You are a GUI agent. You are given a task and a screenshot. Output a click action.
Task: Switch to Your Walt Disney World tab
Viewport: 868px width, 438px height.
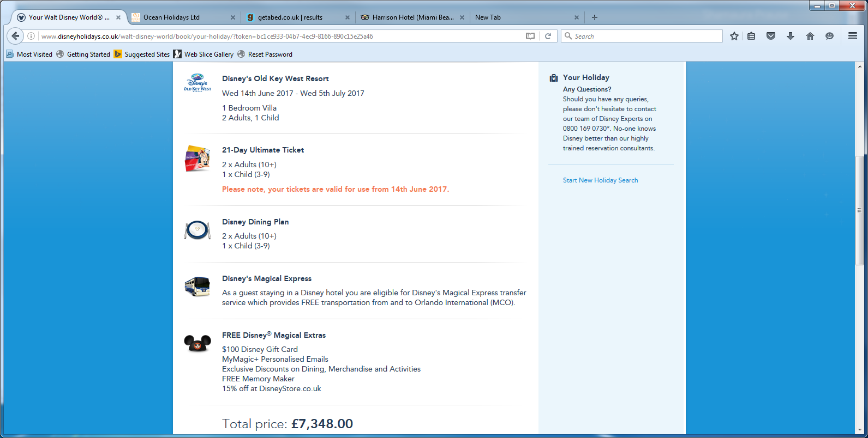click(x=68, y=17)
